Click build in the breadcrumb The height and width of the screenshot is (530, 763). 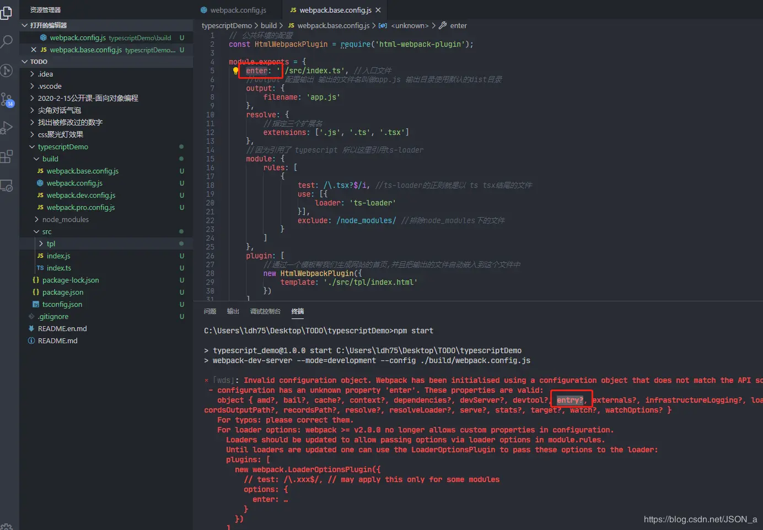pyautogui.click(x=268, y=25)
